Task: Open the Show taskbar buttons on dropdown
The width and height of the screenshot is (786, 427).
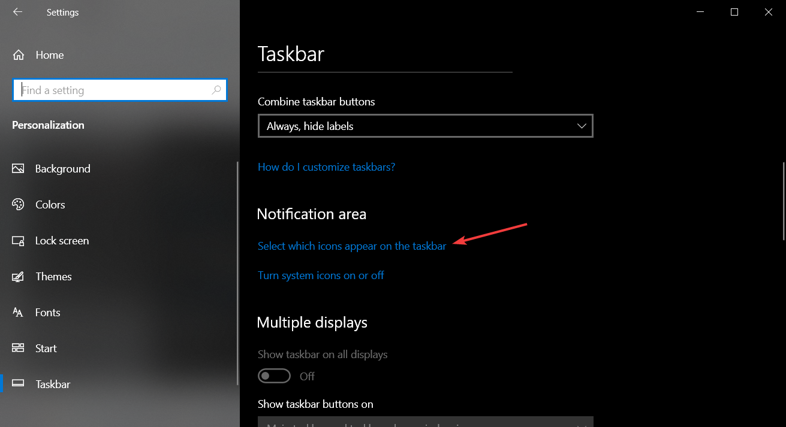Action: (426, 422)
